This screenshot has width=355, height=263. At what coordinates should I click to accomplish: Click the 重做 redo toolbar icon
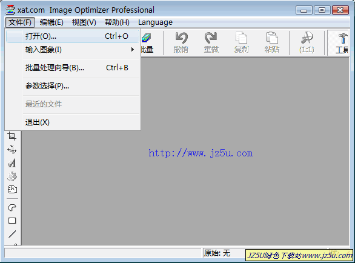click(x=211, y=43)
